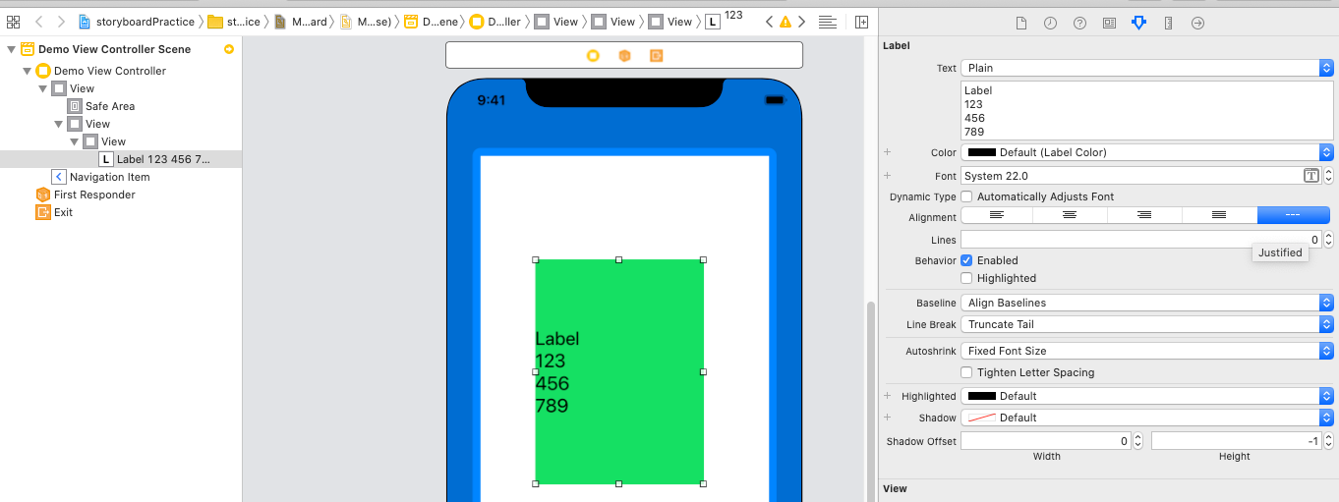The width and height of the screenshot is (1339, 502).
Task: Select the natural alignment option
Action: (x=1294, y=215)
